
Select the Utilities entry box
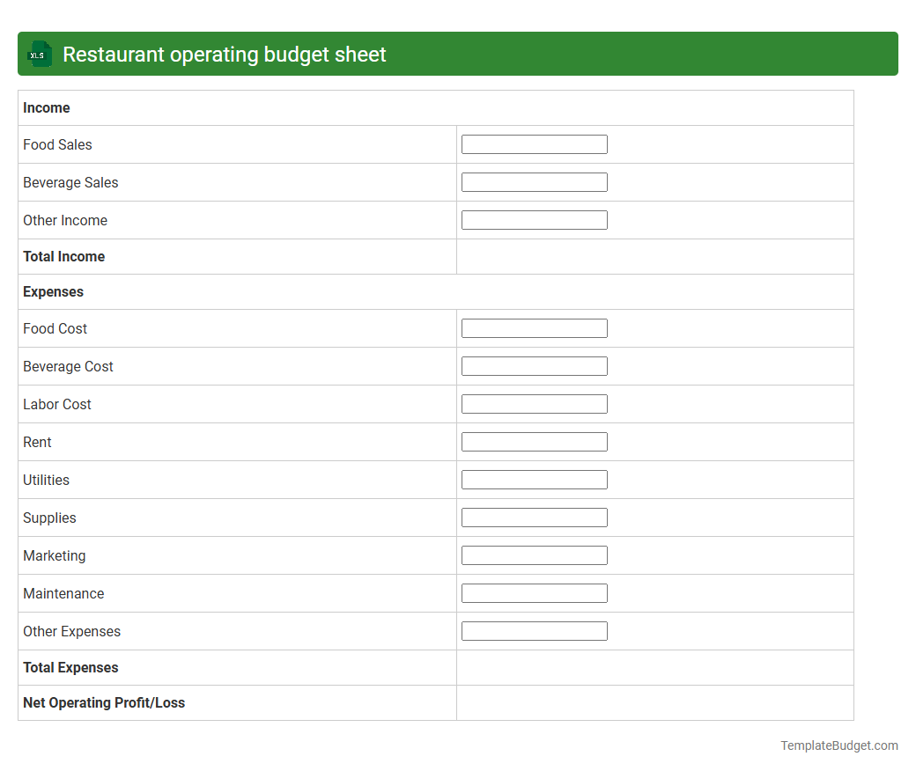[534, 479]
